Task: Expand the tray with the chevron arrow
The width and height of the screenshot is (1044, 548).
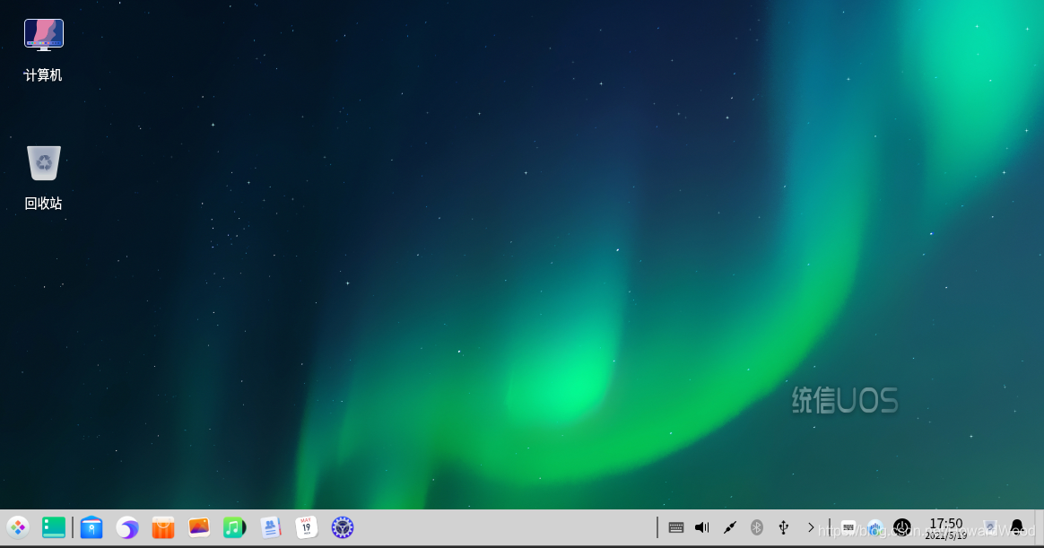Action: (x=810, y=527)
